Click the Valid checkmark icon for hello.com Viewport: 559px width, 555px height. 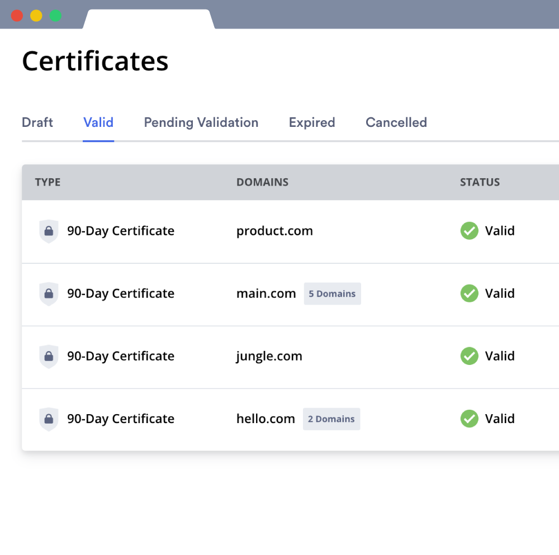[x=470, y=419]
